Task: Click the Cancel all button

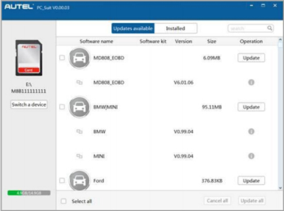Action: pos(217,201)
